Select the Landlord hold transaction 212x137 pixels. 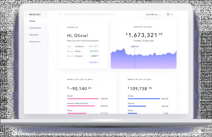pyautogui.click(x=83, y=46)
